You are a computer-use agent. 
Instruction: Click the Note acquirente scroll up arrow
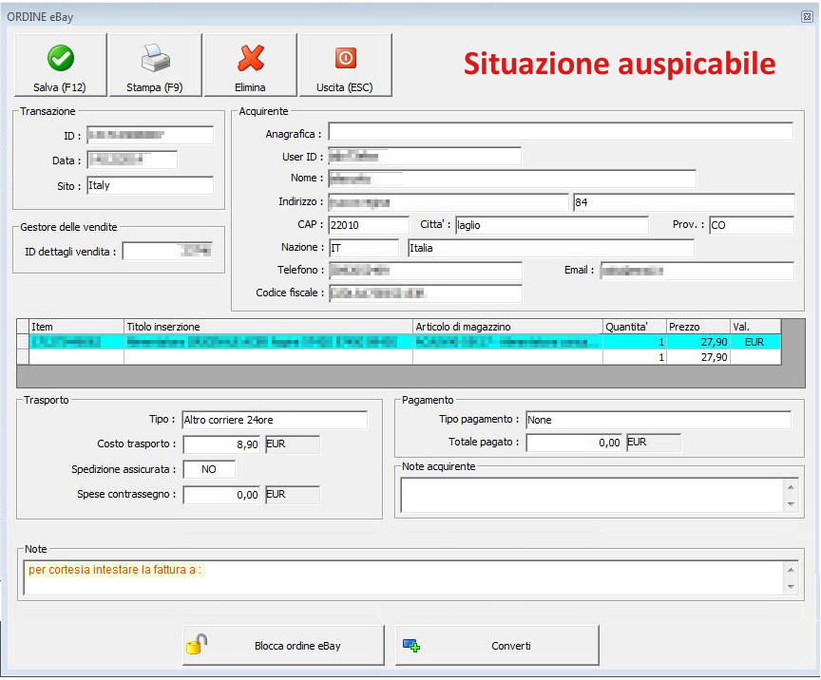pyautogui.click(x=791, y=487)
